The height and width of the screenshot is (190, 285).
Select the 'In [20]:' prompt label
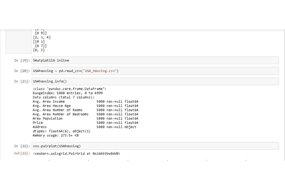(x=22, y=71)
